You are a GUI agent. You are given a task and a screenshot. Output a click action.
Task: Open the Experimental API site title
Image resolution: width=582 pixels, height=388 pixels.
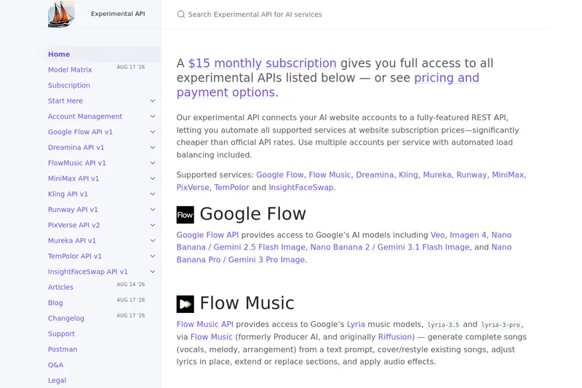(118, 14)
